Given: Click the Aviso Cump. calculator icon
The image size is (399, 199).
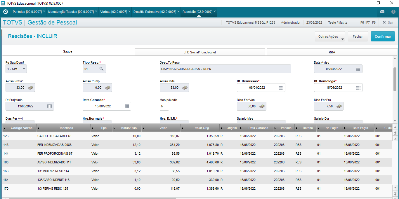Looking at the screenshot, I should coord(108,88).
